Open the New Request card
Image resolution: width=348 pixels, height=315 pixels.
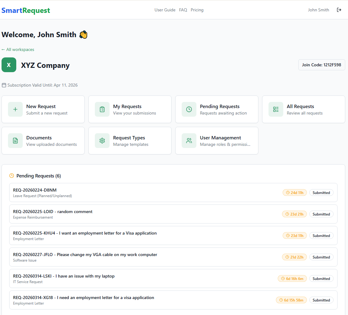coord(43,109)
